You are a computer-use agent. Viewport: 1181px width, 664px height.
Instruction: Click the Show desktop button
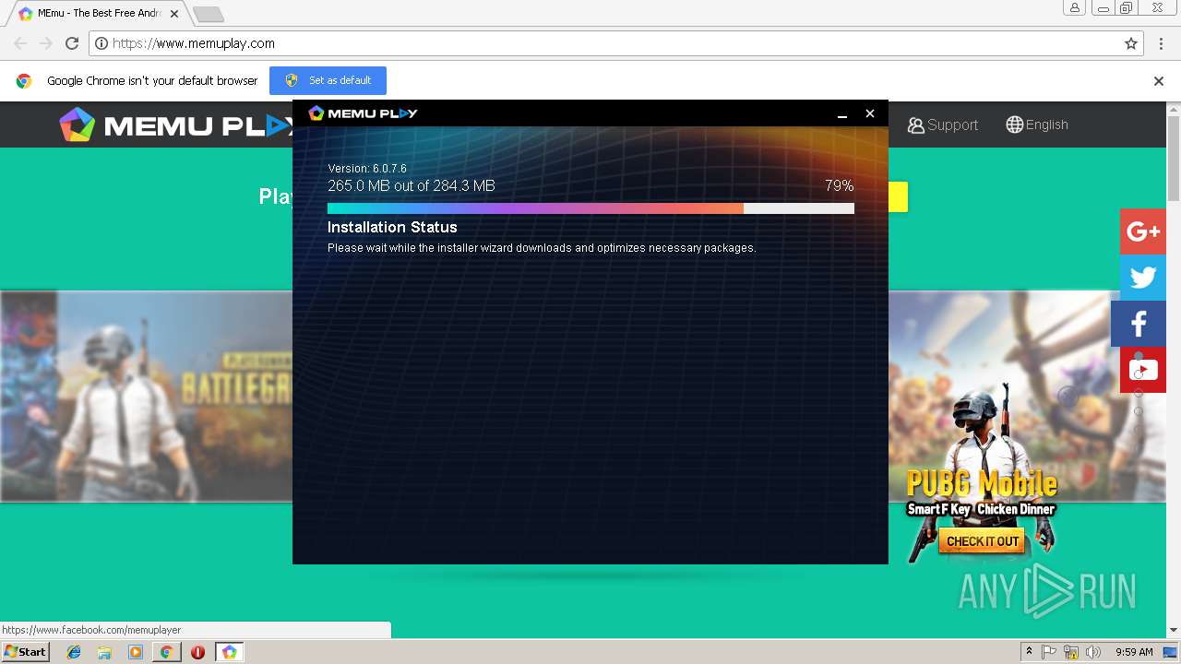point(1171,652)
